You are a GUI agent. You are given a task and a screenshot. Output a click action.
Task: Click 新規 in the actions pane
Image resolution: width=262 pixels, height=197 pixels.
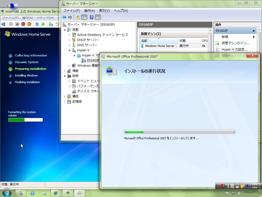(x=225, y=37)
